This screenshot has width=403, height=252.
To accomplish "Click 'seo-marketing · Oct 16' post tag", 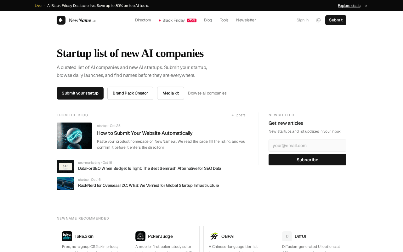I will pos(95,163).
